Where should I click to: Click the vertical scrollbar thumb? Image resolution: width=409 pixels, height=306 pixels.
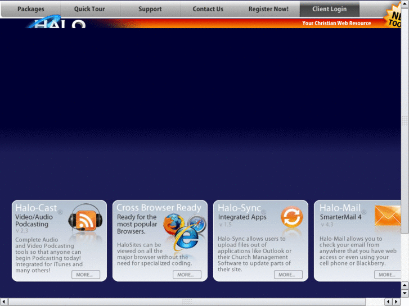(x=405, y=120)
